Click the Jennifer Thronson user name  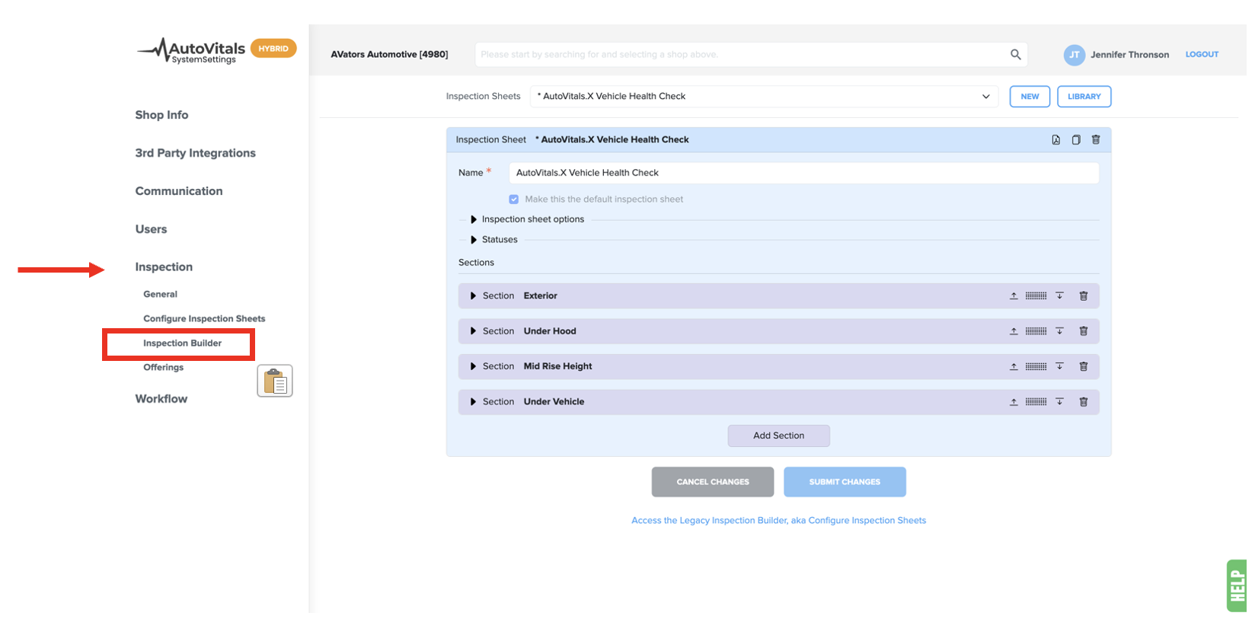[x=1129, y=55]
